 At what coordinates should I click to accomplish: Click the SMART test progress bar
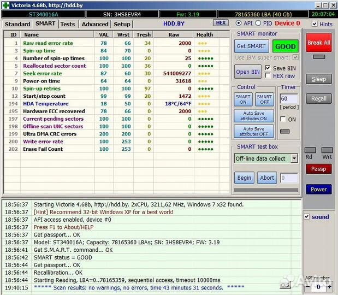[x=266, y=190]
